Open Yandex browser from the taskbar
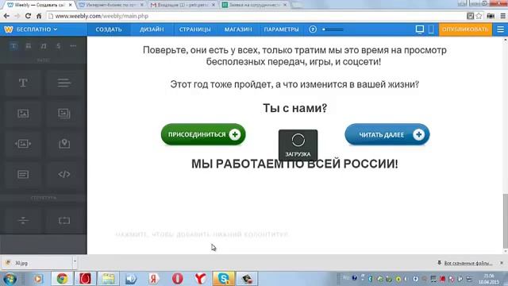Image resolution: width=508 pixels, height=286 pixels. (x=201, y=279)
